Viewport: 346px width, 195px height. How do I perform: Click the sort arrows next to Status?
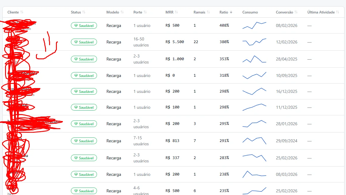pyautogui.click(x=84, y=12)
